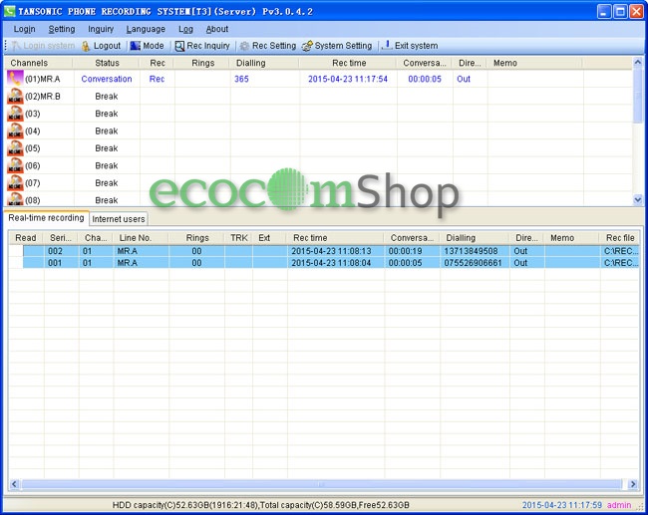Viewport: 648px width, 515px height.
Task: Click the Rec Inquiry toolbar label
Action: [208, 46]
